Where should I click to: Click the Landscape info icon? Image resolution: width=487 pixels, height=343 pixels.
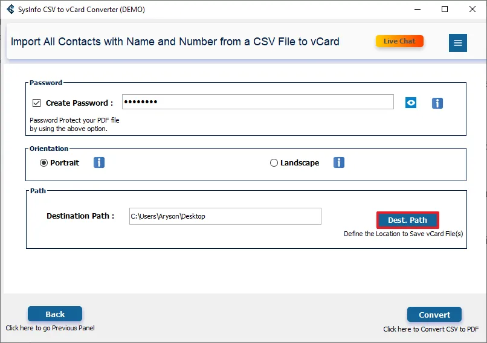click(339, 162)
